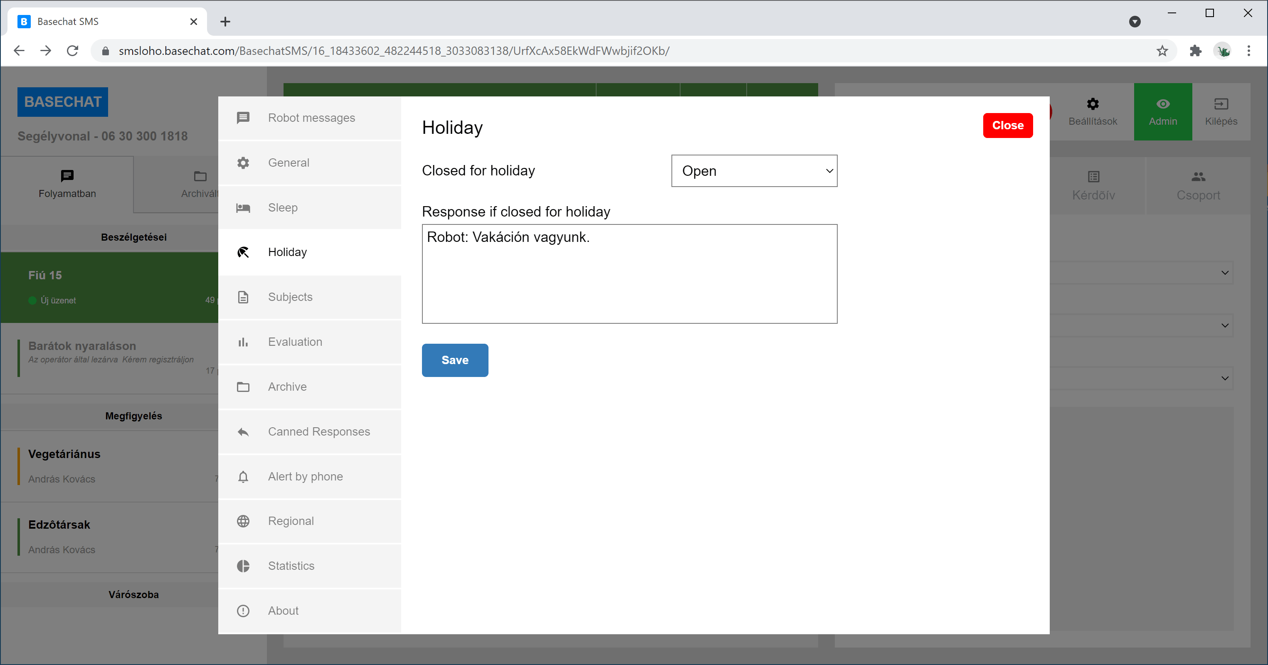Viewport: 1268px width, 665px height.
Task: Expand first dropdown chevron on right panel
Action: (1225, 273)
